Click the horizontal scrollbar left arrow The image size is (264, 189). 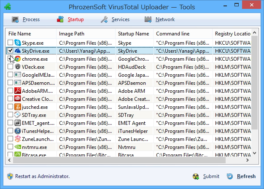pos(9,160)
